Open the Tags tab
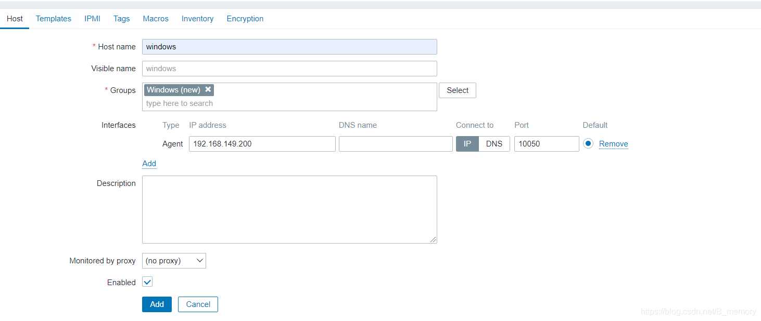This screenshot has width=761, height=321. point(122,19)
